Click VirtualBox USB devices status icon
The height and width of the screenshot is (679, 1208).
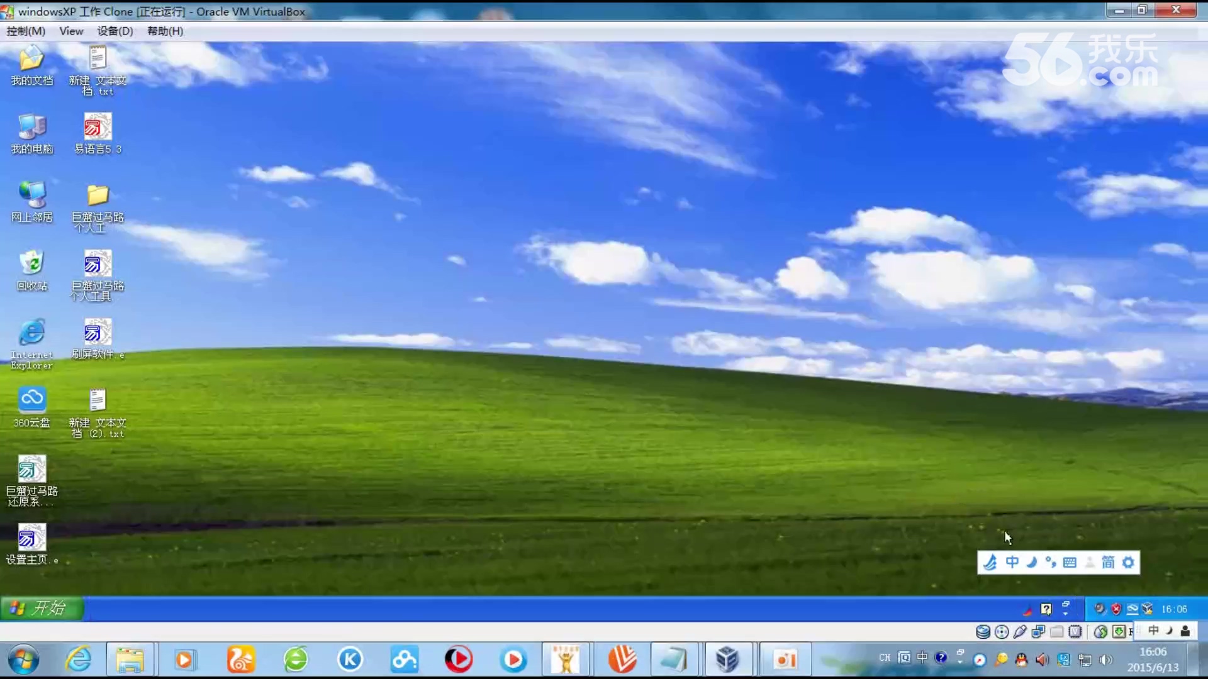[x=1020, y=631]
